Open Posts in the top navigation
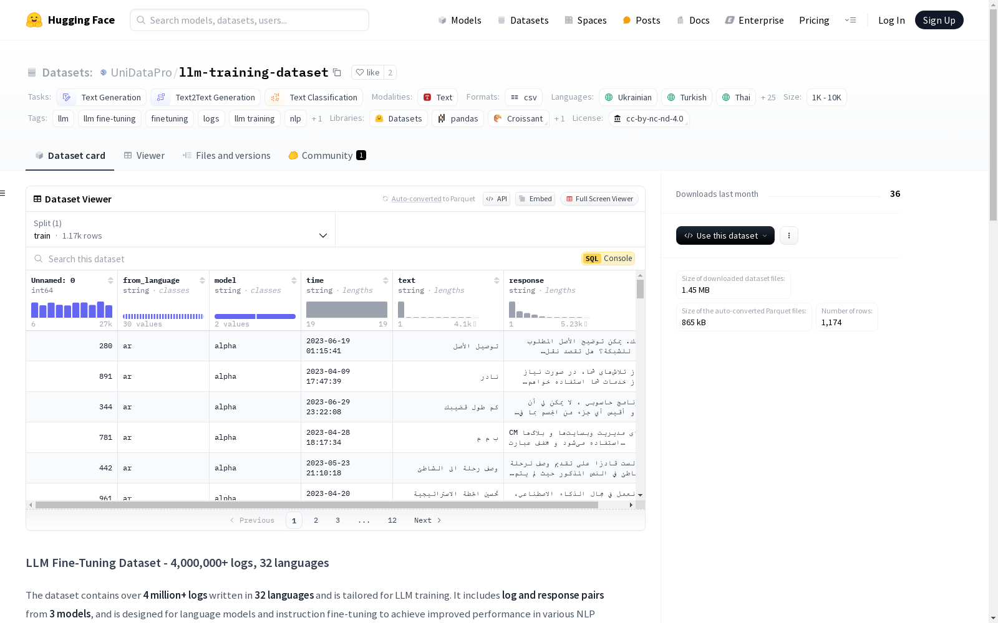This screenshot has height=623, width=998. (641, 20)
